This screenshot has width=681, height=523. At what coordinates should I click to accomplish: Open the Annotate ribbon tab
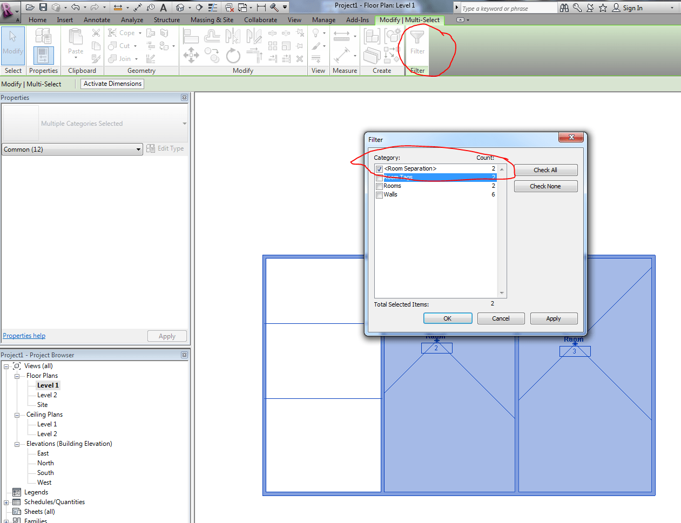click(97, 20)
